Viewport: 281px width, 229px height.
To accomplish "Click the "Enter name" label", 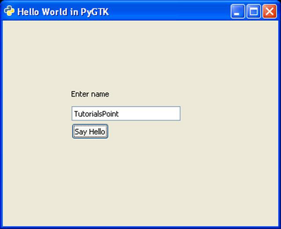I will click(90, 94).
